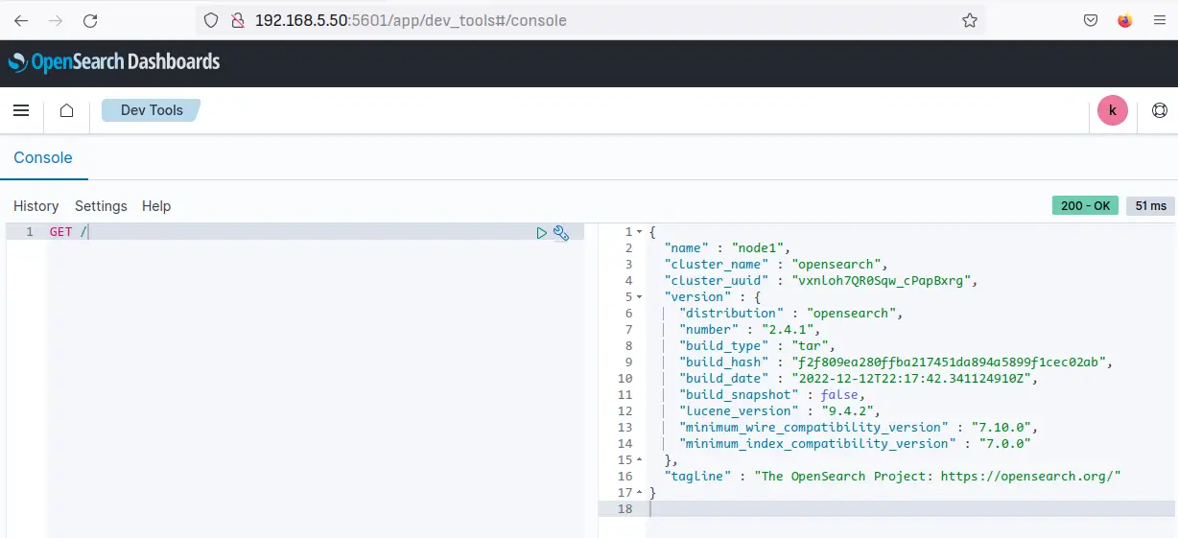This screenshot has width=1178, height=538.
Task: Click the lucene_version "9.4.2" value
Action: (x=850, y=411)
